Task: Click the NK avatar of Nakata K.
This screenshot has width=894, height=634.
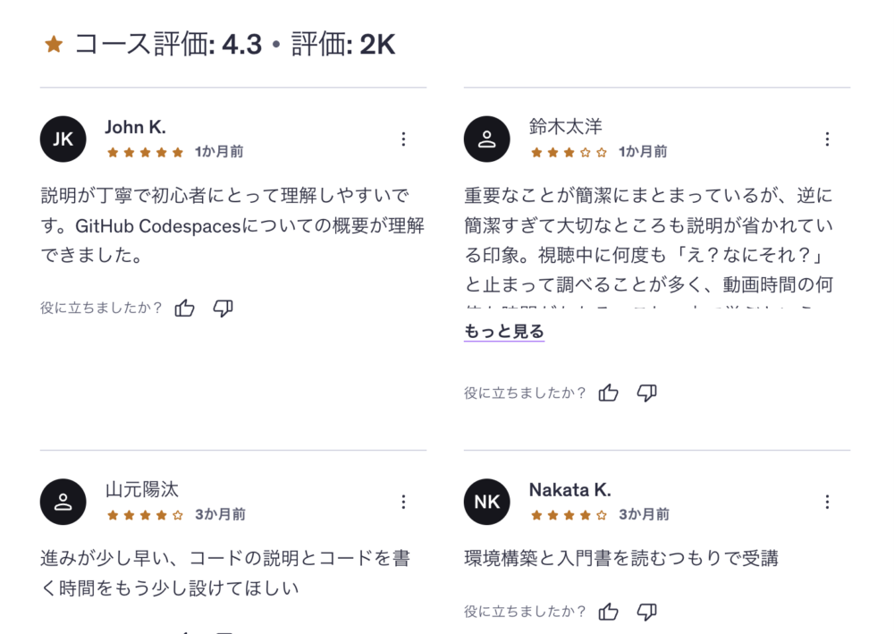Action: coord(487,502)
